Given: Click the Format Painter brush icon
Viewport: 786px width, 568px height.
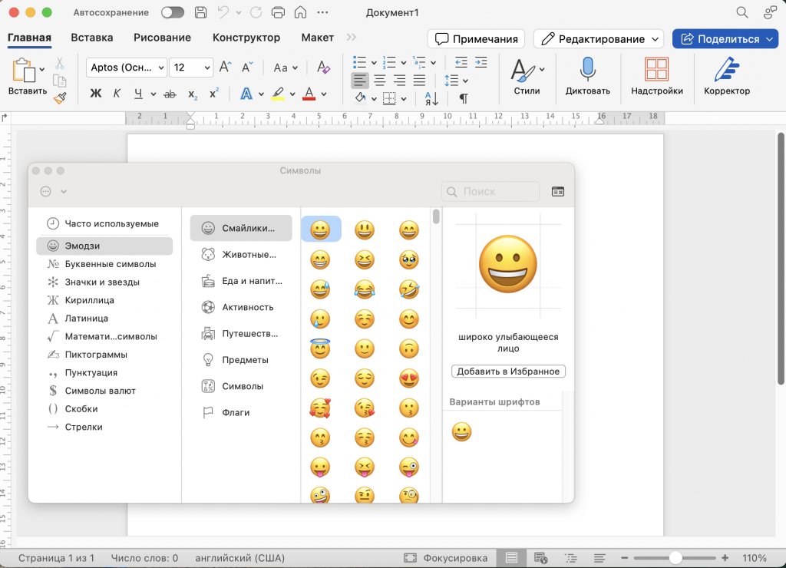Looking at the screenshot, I should (x=60, y=97).
